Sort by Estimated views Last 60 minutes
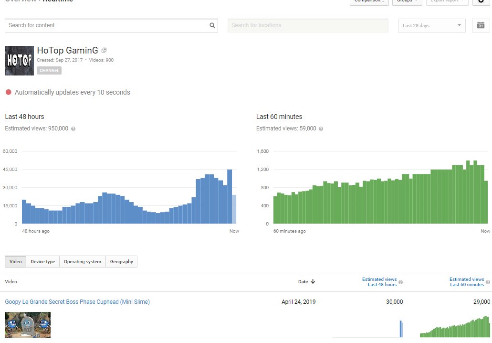 point(467,282)
